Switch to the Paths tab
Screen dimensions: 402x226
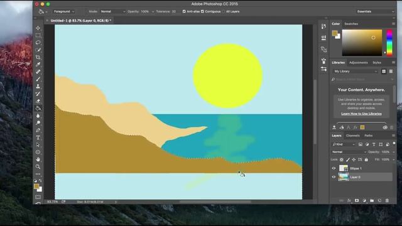369,136
